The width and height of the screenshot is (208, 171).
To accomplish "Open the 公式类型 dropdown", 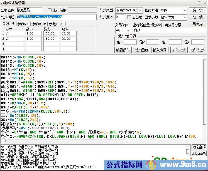I will [140, 11].
